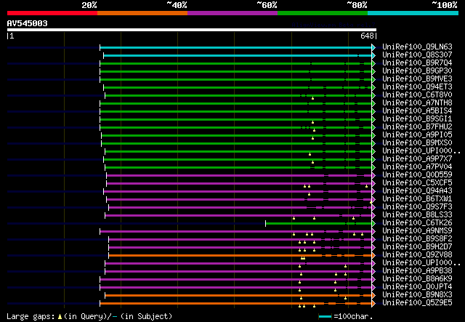Select the UniRef100_Q0JPT4 label
This screenshot has width=465, height=322.
click(x=417, y=287)
